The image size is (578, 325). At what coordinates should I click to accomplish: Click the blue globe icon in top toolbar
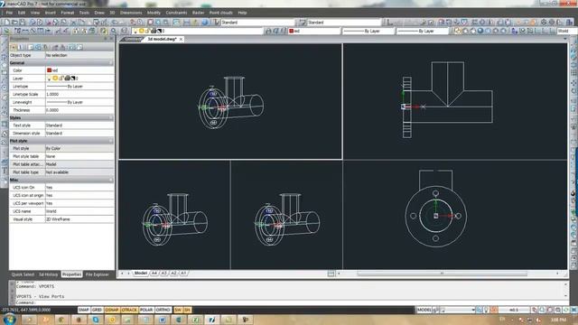[205, 23]
